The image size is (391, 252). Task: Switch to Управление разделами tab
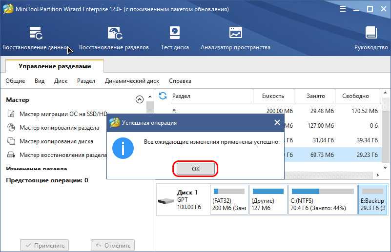tap(54, 66)
